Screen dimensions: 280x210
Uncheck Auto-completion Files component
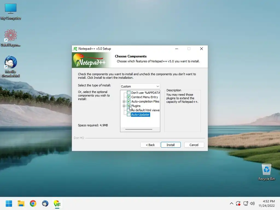point(129,101)
